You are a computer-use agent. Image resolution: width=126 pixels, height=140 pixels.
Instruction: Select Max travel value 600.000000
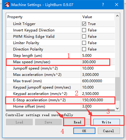(92, 81)
